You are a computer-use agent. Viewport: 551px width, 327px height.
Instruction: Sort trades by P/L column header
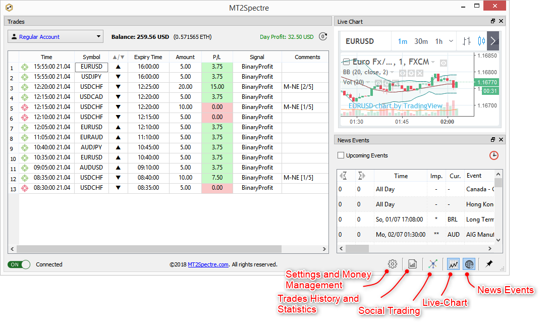coord(217,57)
